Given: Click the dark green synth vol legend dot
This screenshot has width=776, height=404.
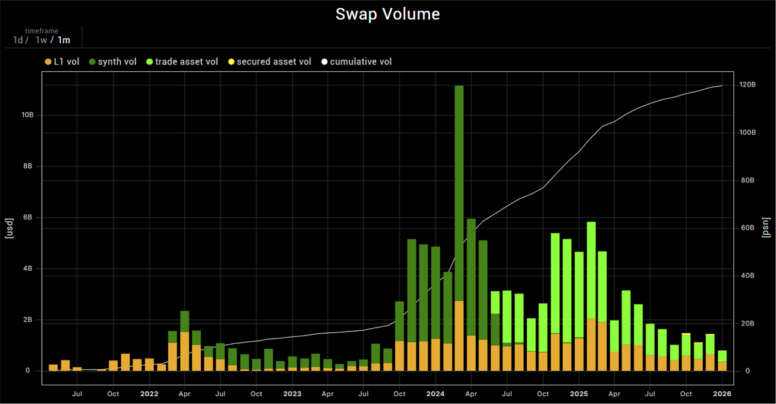Looking at the screenshot, I should 92,62.
